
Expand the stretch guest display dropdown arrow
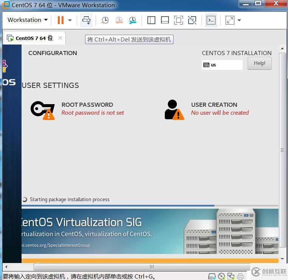[x=239, y=20]
